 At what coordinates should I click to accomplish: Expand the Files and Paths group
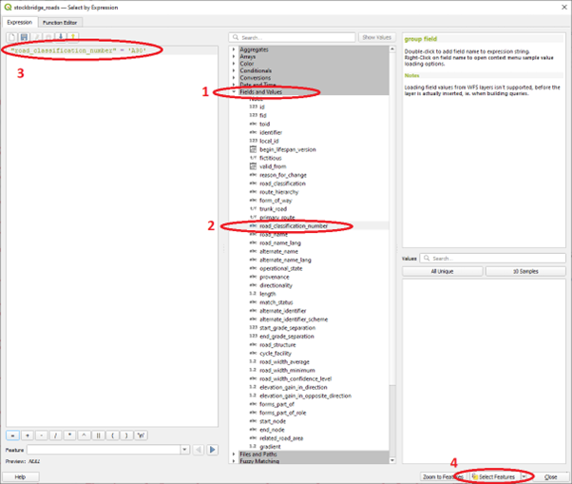point(235,455)
